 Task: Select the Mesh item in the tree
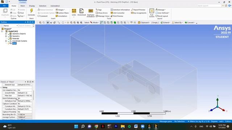click(14, 43)
